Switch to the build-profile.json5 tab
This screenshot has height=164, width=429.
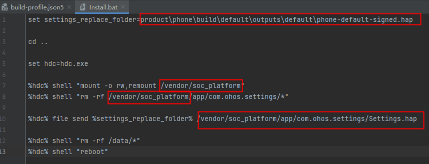click(x=37, y=7)
